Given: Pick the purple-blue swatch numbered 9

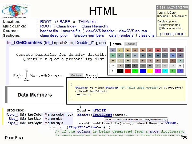Looking at the screenshot, I should pos(180,71).
